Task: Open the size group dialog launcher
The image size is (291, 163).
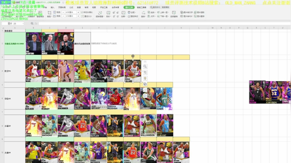Action: tap(93, 18)
